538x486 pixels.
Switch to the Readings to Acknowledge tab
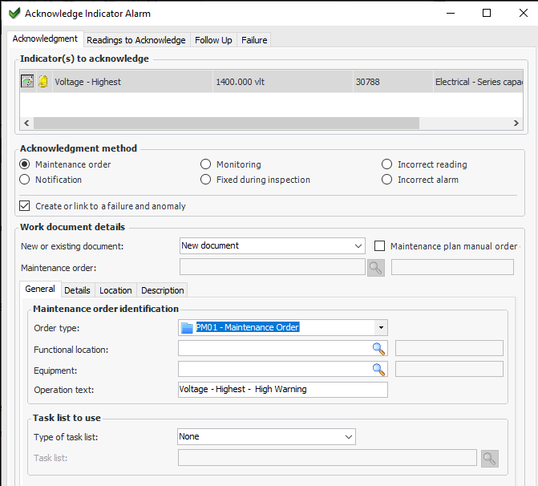coord(136,40)
